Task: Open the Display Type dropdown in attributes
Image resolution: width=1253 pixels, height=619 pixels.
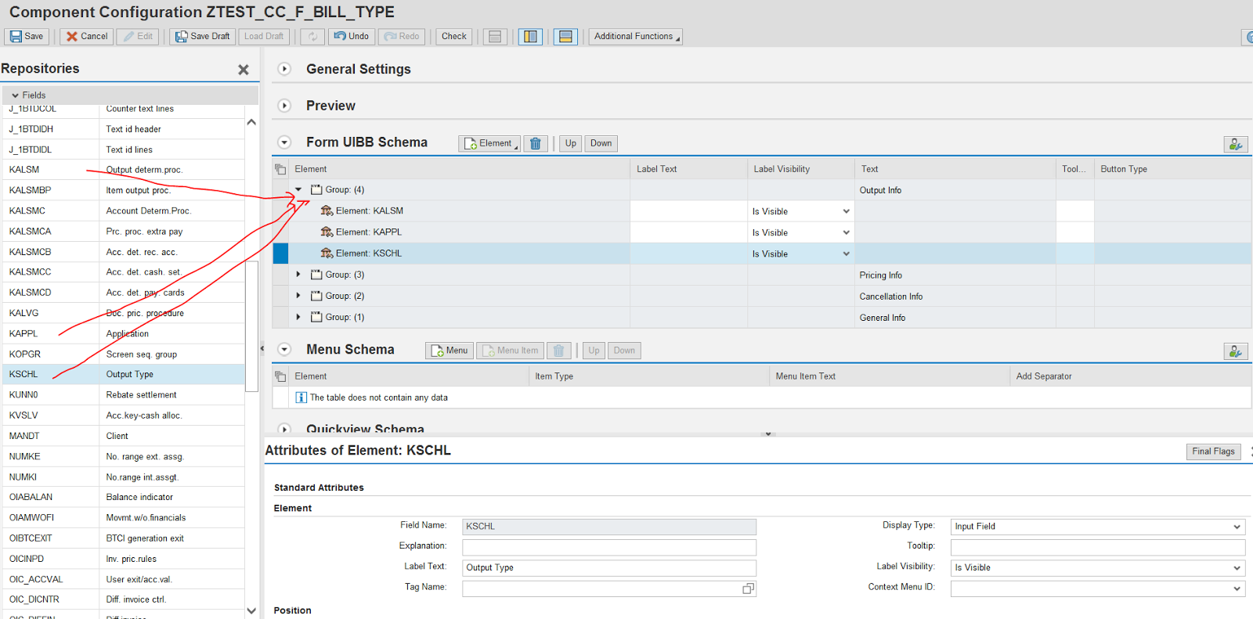Action: (1237, 527)
